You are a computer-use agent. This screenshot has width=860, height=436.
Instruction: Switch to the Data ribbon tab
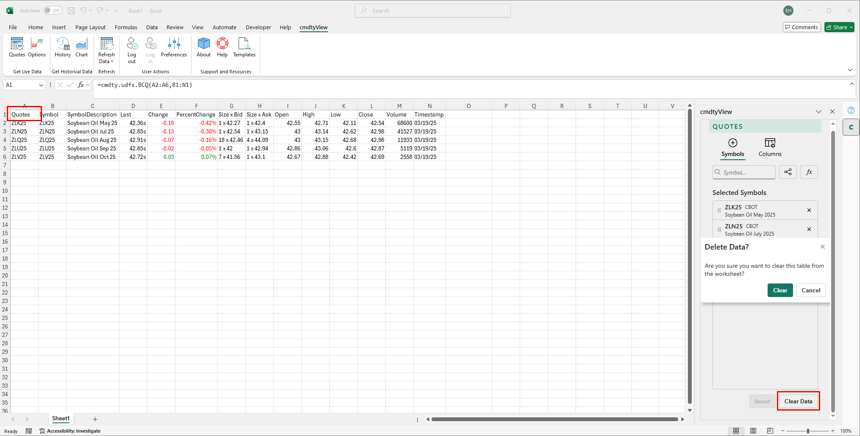point(152,27)
